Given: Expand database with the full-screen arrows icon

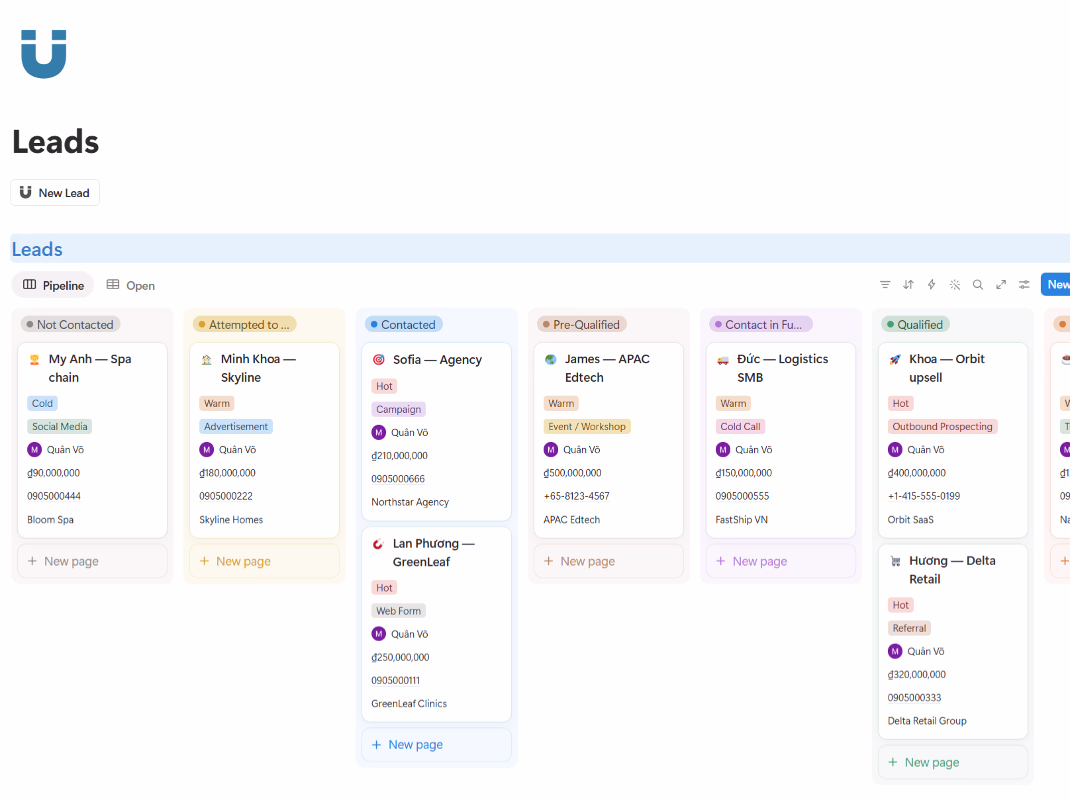Looking at the screenshot, I should 1001,285.
